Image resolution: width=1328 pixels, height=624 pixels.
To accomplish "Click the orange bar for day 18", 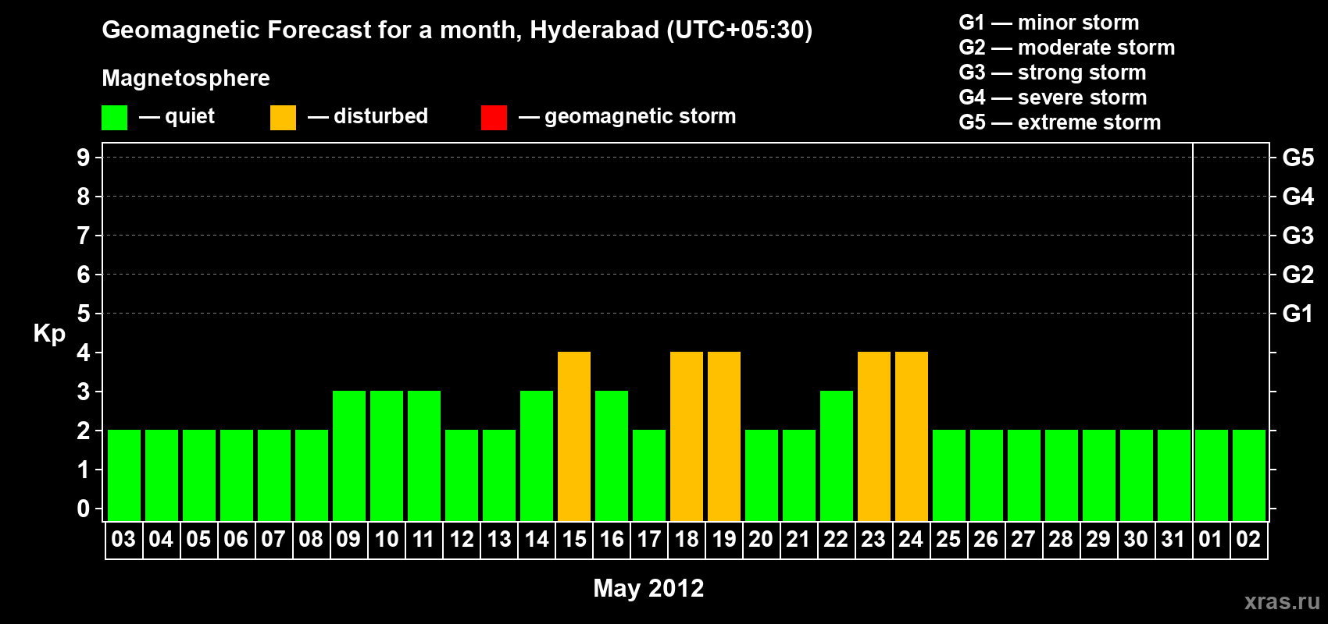I will pos(687,436).
